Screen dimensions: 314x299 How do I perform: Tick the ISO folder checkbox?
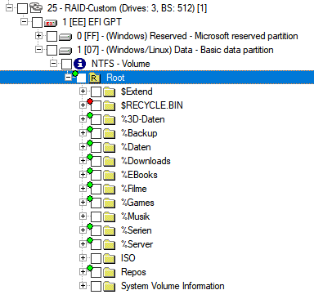coord(96,258)
